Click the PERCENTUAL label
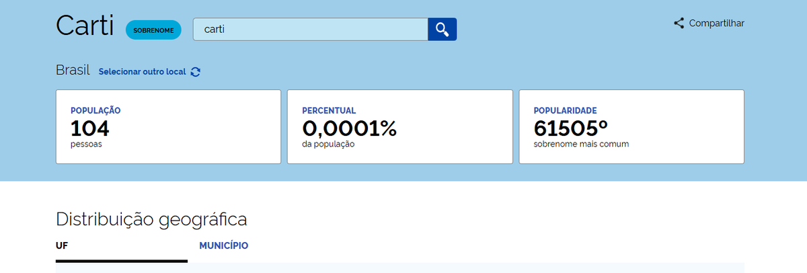807x273 pixels. 329,110
